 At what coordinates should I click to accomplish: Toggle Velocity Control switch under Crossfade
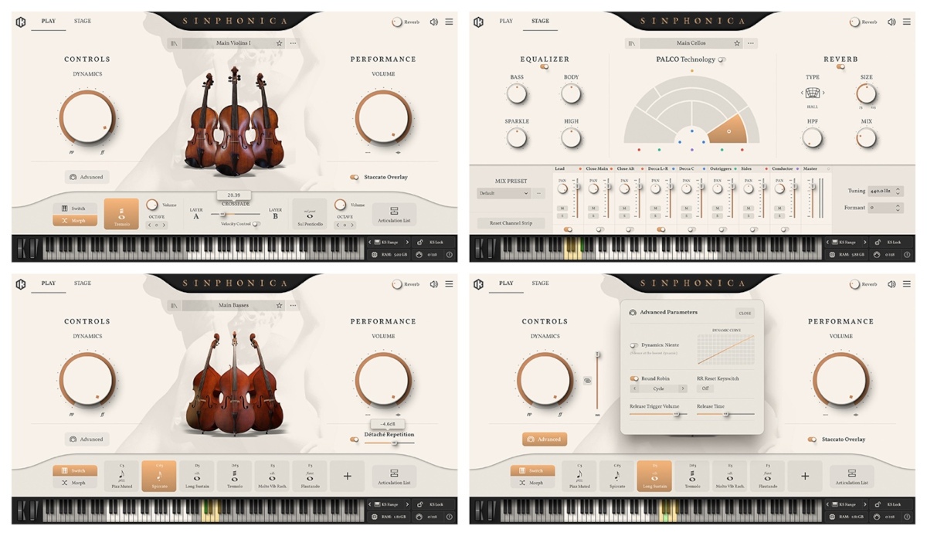(x=256, y=224)
